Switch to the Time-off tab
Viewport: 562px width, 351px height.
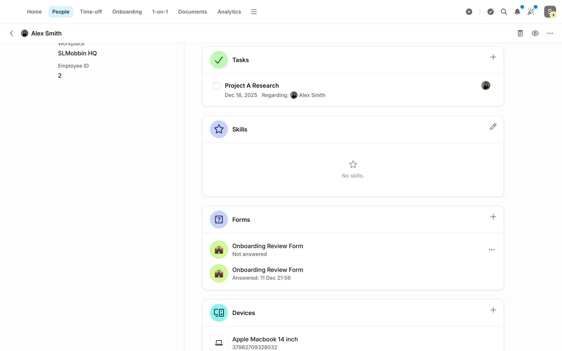(x=91, y=12)
